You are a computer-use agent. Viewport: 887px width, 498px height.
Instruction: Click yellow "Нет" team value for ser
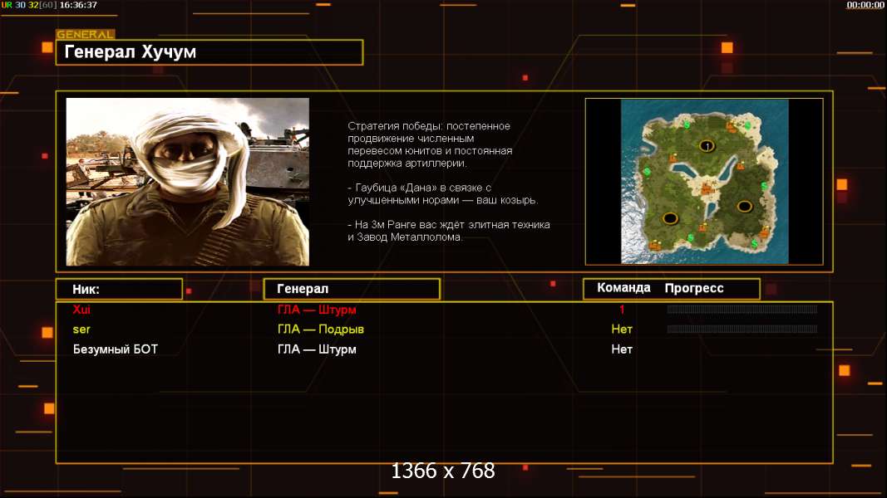pos(622,330)
